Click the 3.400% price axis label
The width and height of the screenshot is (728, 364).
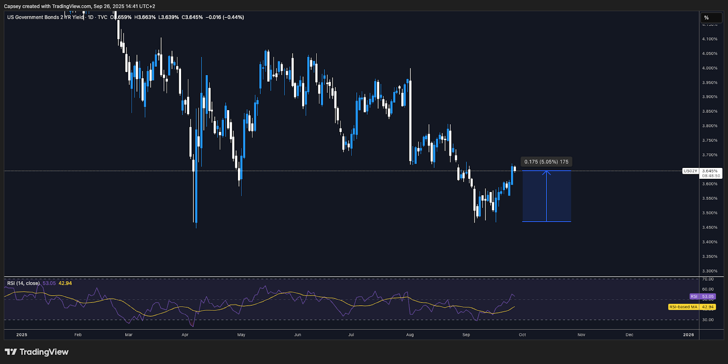pyautogui.click(x=710, y=242)
